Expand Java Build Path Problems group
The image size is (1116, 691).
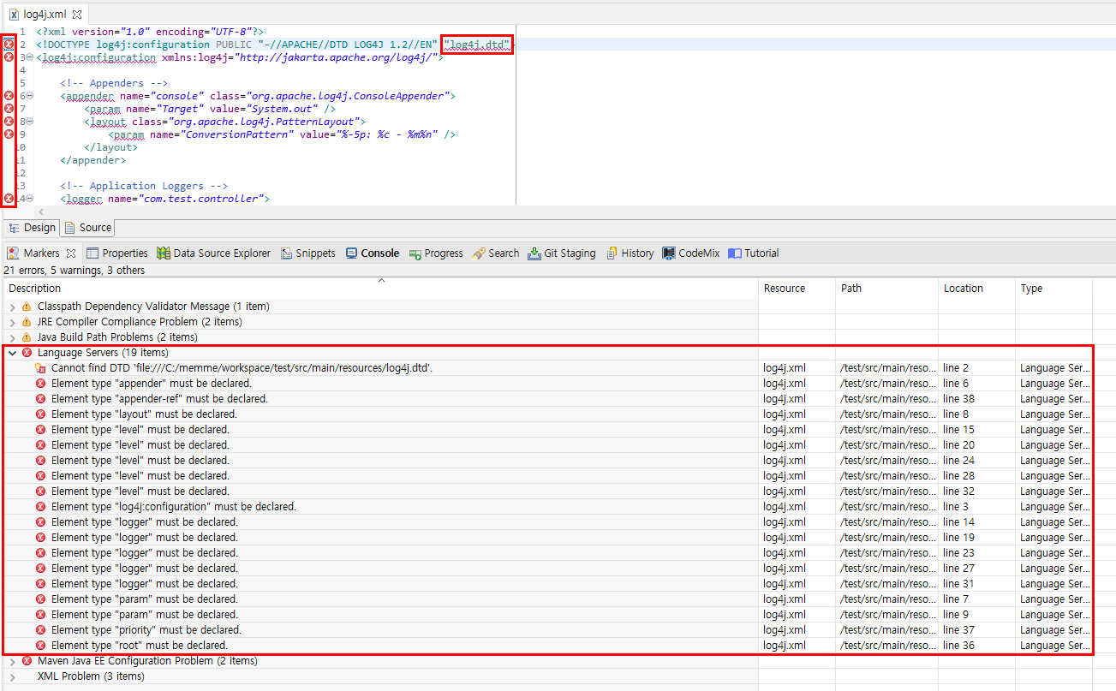[x=12, y=337]
